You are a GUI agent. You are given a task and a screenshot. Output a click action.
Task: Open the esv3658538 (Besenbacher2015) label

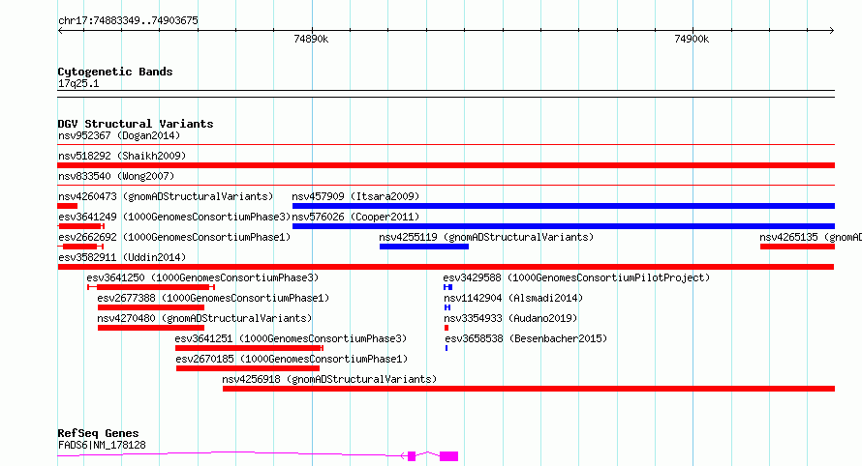526,338
